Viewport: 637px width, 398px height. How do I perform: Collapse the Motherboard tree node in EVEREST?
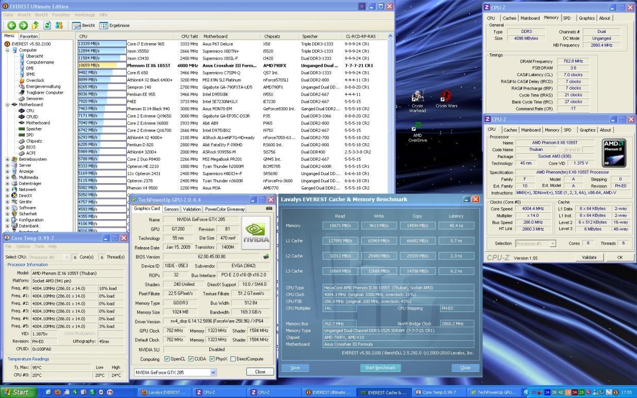[8, 105]
